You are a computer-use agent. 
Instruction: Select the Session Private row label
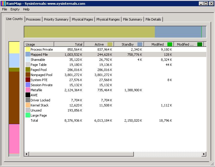42,85
